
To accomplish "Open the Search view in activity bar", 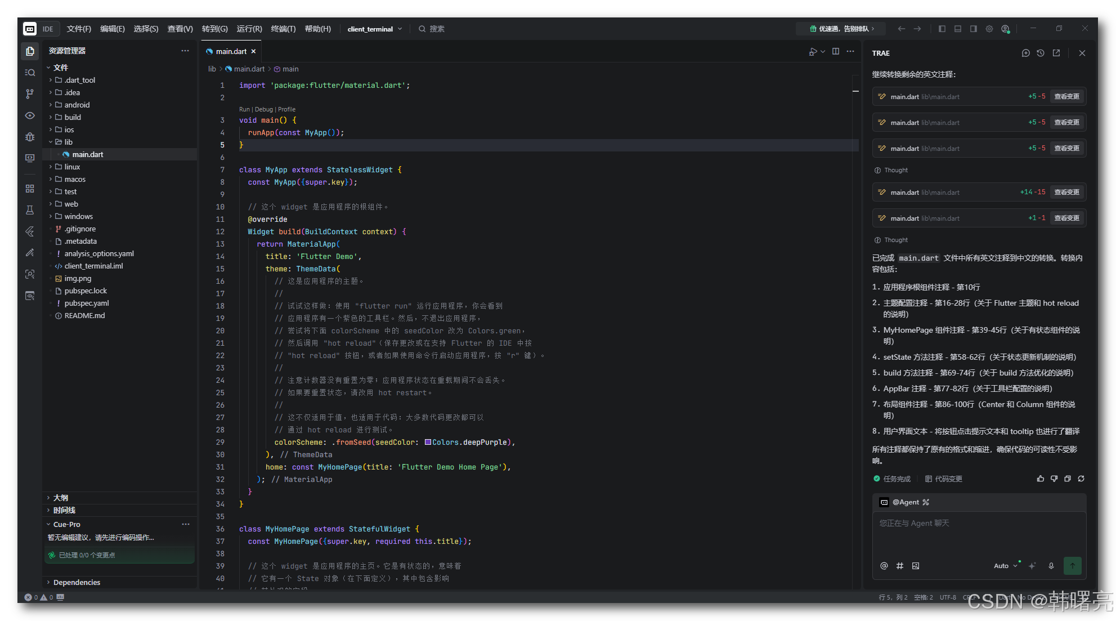I will click(30, 72).
